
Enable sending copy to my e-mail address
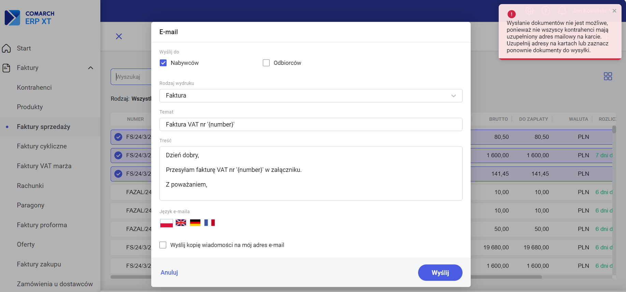coord(163,245)
